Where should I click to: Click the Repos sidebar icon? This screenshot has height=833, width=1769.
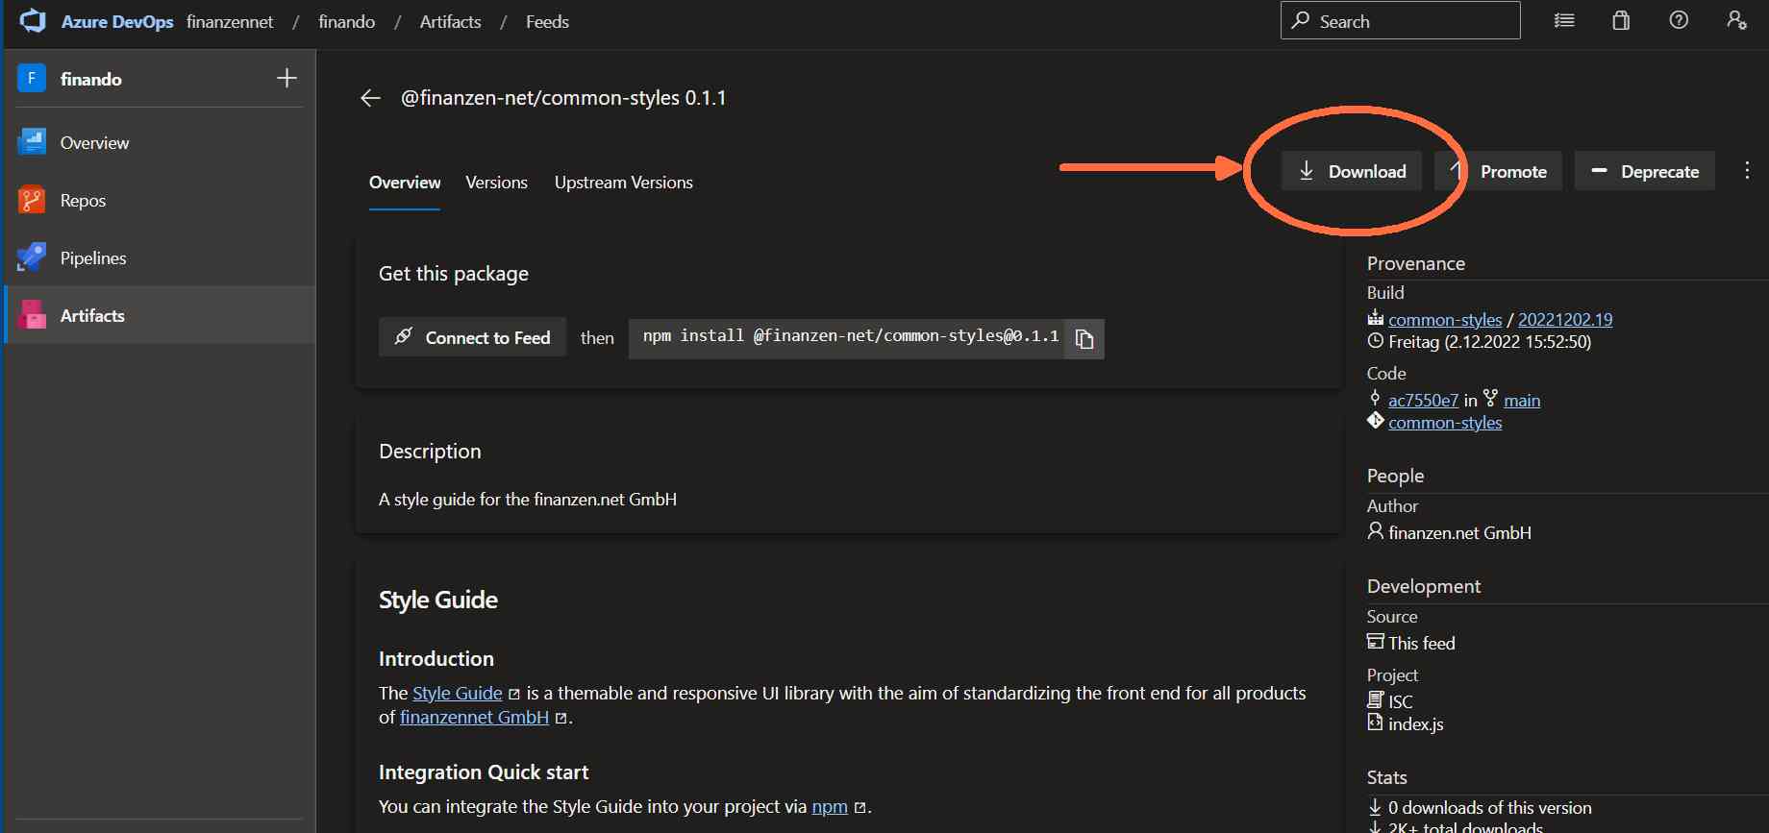[32, 200]
